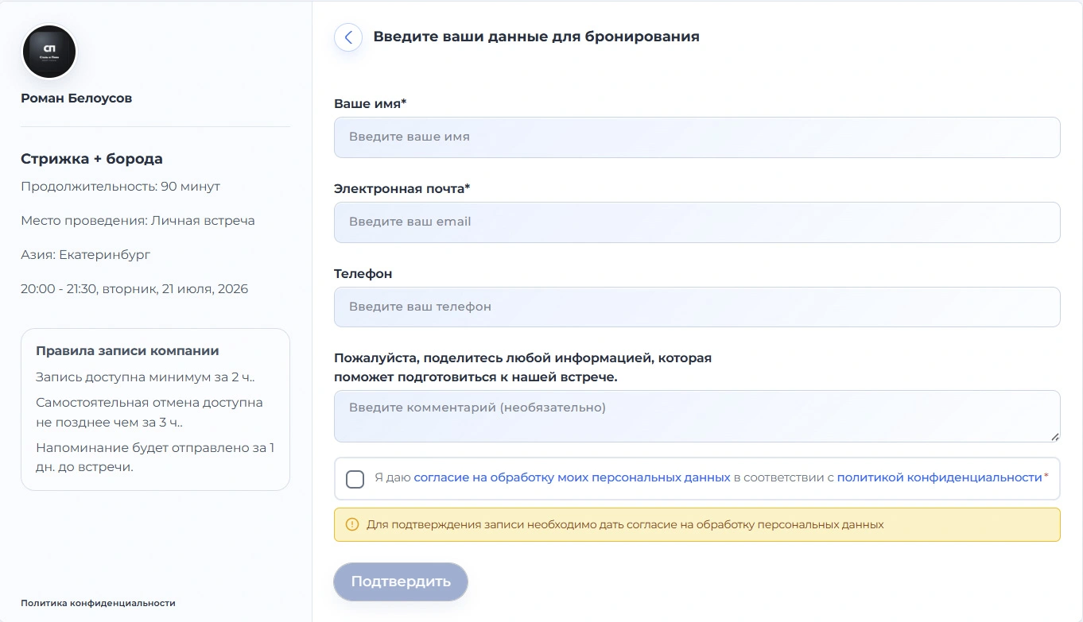The height and width of the screenshot is (622, 1083).
Task: Click the 'Напоминание будет отправлено' rule text
Action: (155, 457)
